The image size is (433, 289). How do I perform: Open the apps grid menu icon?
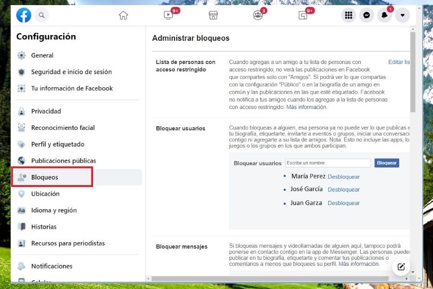pyautogui.click(x=349, y=15)
